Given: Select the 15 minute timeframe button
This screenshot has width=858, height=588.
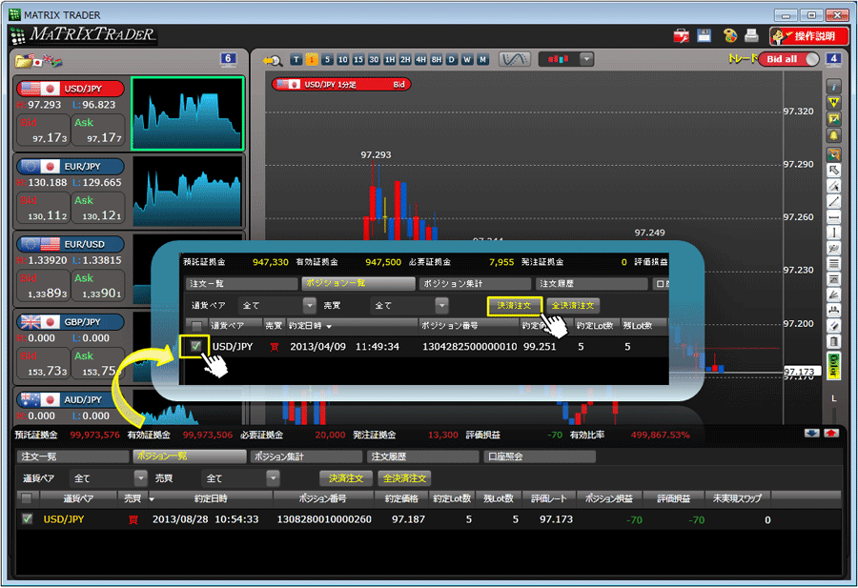Looking at the screenshot, I should click(358, 60).
